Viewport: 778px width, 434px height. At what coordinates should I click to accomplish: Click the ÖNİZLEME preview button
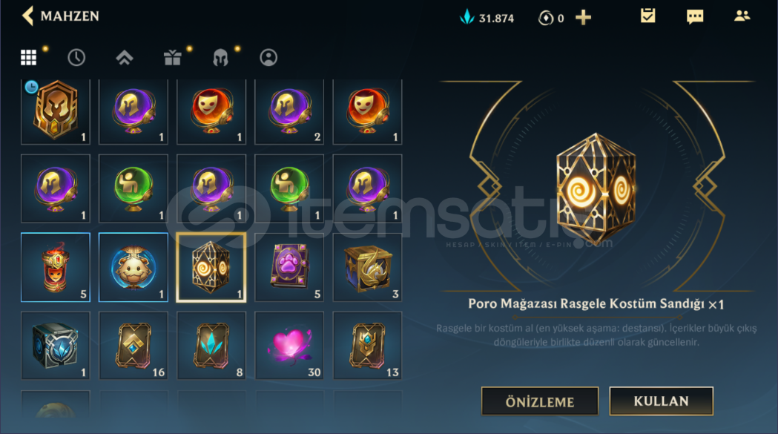(540, 401)
